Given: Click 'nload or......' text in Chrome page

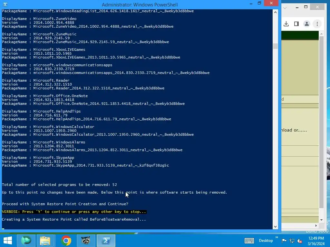Looking at the screenshot, I should (x=294, y=130).
